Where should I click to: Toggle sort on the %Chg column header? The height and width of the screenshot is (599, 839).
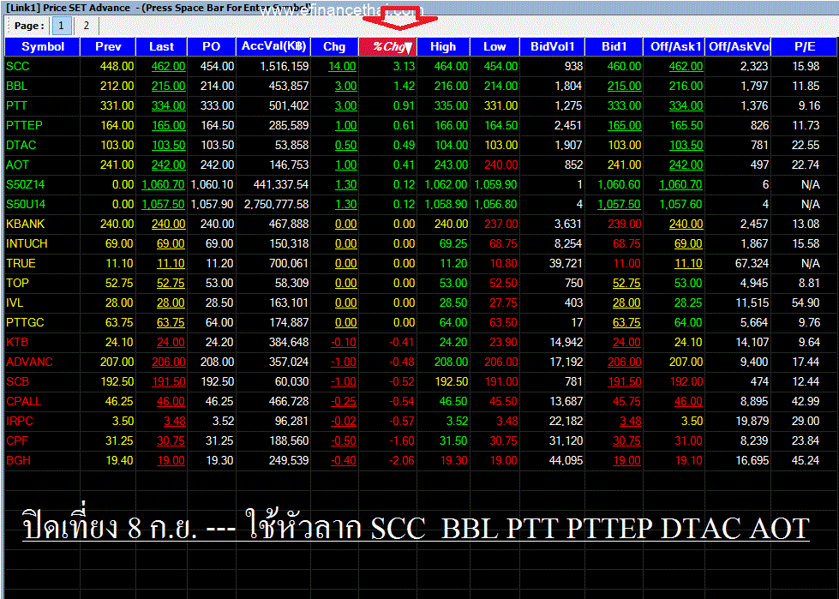point(387,46)
